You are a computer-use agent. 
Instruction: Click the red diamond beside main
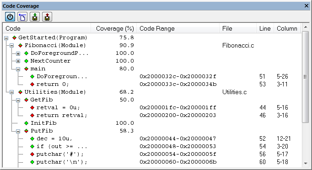[26, 69]
